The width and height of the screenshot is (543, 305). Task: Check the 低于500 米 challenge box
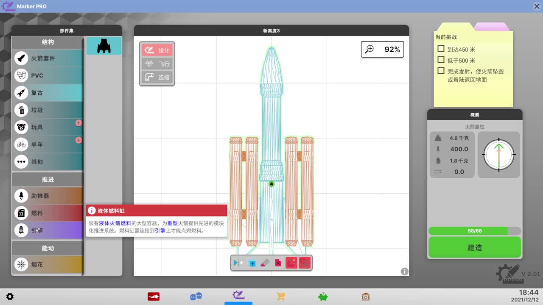(441, 60)
